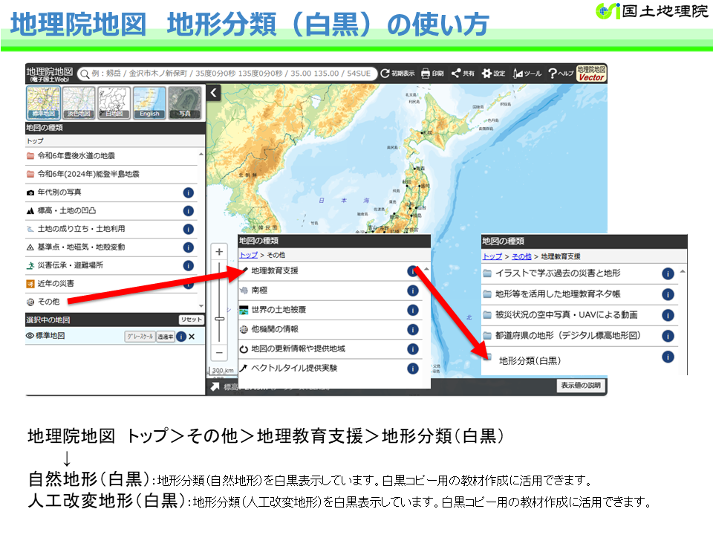Toggle グレースケール for 標準地図 layer
Viewport: 713px width, 535px height.
click(x=140, y=337)
